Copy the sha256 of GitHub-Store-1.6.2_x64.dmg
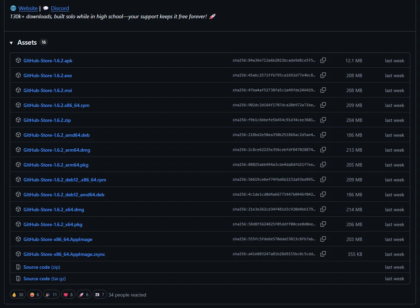Image resolution: width=420 pixels, height=308 pixels. [323, 209]
